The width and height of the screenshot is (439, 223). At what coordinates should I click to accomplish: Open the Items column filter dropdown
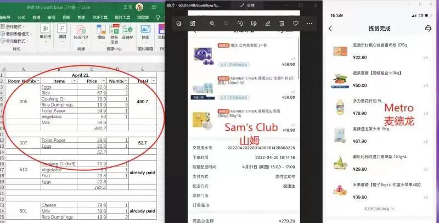coord(72,81)
